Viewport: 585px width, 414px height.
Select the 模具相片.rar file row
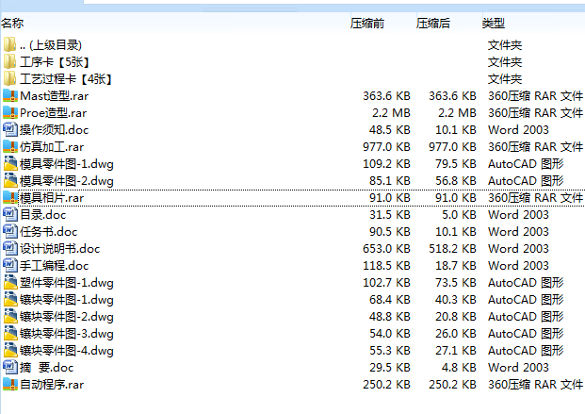tap(292, 198)
